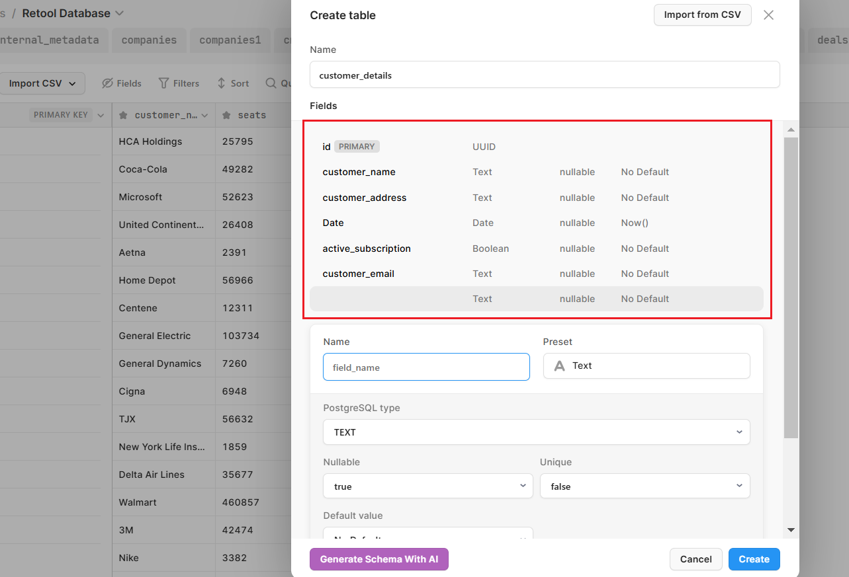
Task: Open the Preset Text selector
Action: click(647, 365)
